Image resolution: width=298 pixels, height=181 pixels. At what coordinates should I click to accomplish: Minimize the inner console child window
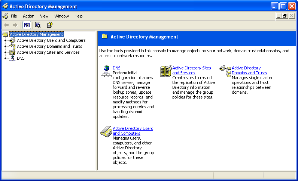pos(279,16)
